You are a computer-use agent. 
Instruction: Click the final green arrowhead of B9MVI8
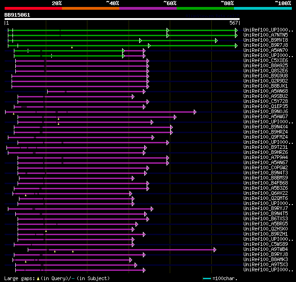(216, 40)
